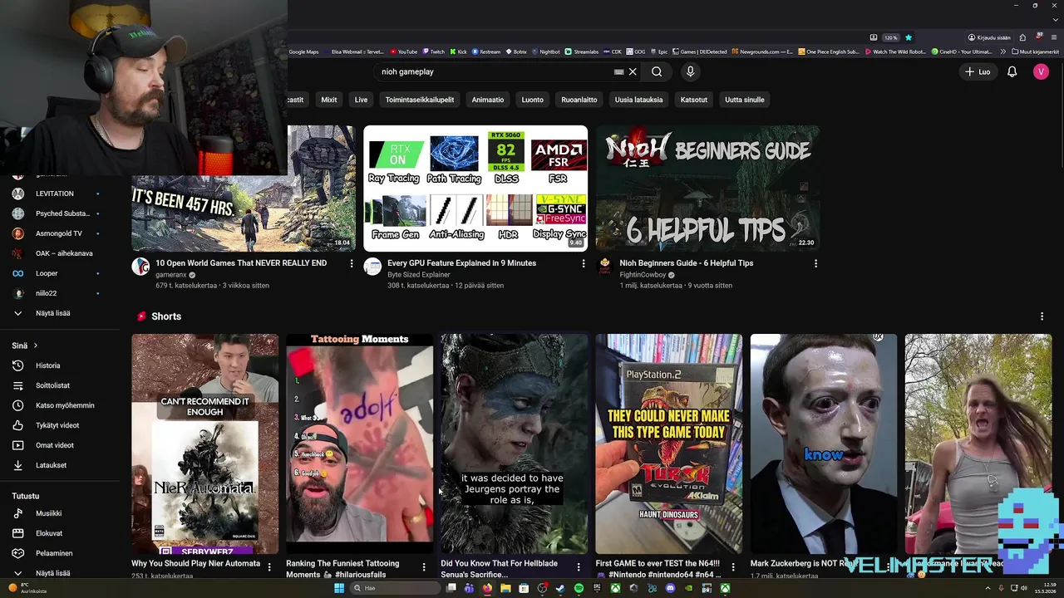Select the Luonto filter chip
The width and height of the screenshot is (1064, 598).
(x=532, y=100)
